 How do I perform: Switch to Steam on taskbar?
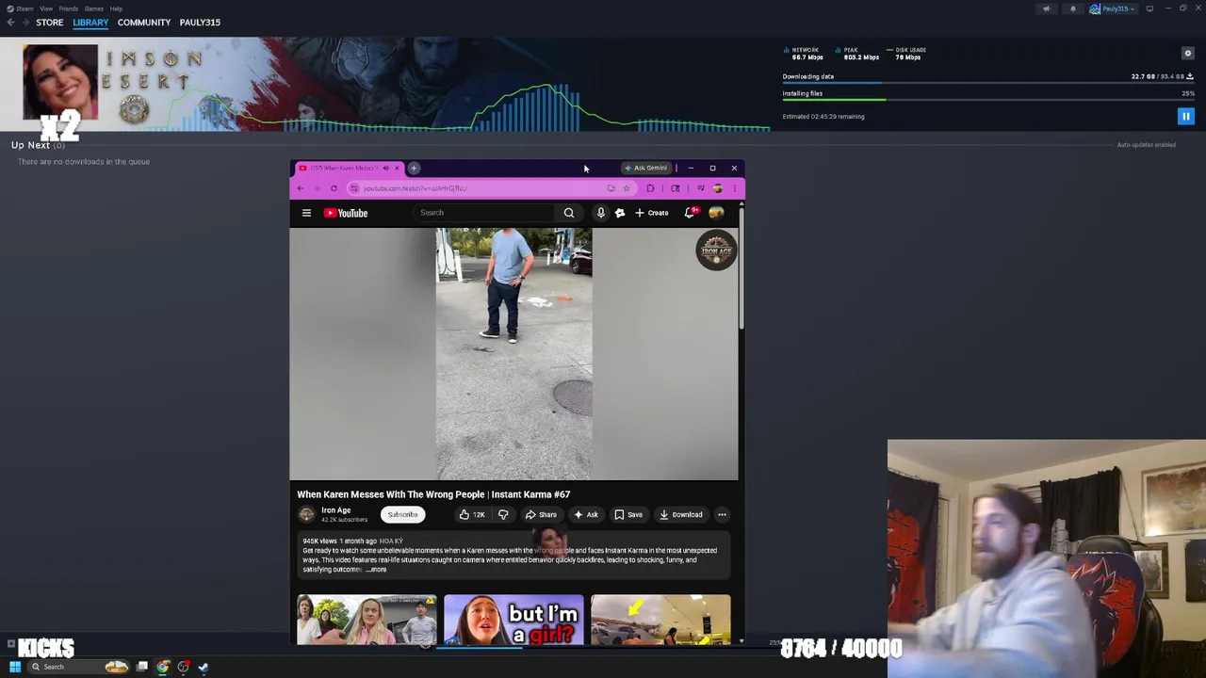click(204, 667)
